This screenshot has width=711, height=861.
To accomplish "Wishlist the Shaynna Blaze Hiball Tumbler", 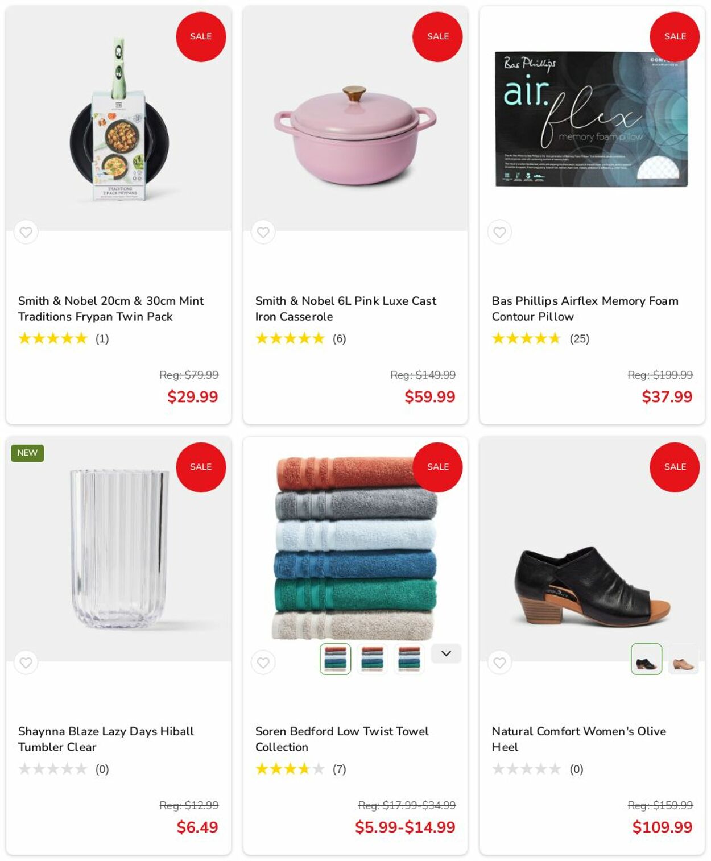I will tap(26, 663).
